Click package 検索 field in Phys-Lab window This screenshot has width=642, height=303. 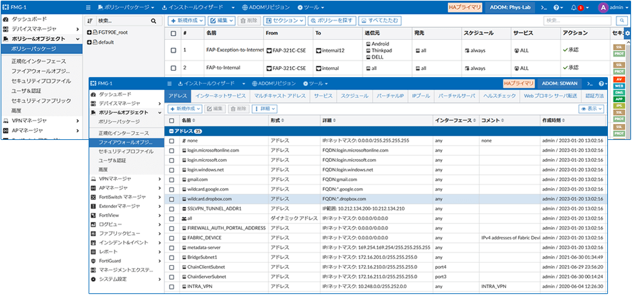[x=121, y=21]
